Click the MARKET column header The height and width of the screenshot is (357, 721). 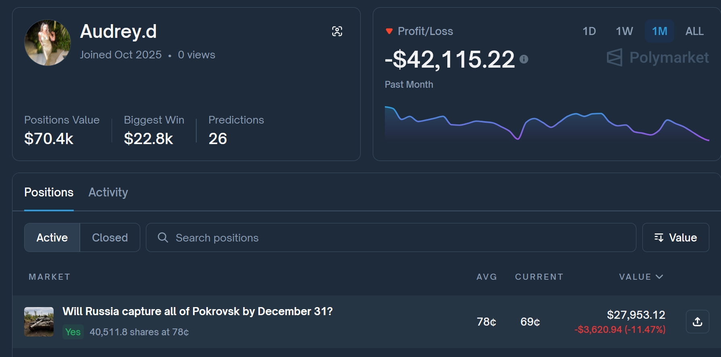(x=50, y=277)
